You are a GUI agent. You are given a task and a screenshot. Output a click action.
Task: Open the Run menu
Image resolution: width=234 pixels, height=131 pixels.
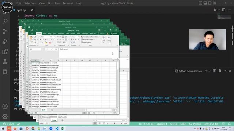click(57, 3)
